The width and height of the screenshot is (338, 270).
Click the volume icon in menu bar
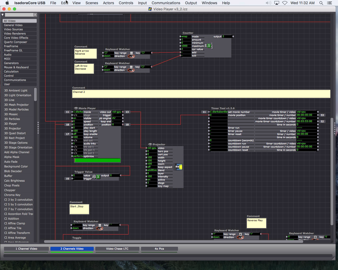[268, 3]
